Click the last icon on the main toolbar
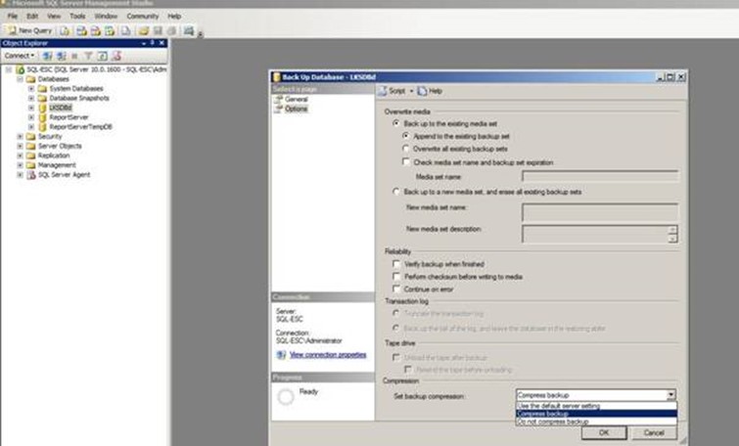The width and height of the screenshot is (739, 446). 189,30
